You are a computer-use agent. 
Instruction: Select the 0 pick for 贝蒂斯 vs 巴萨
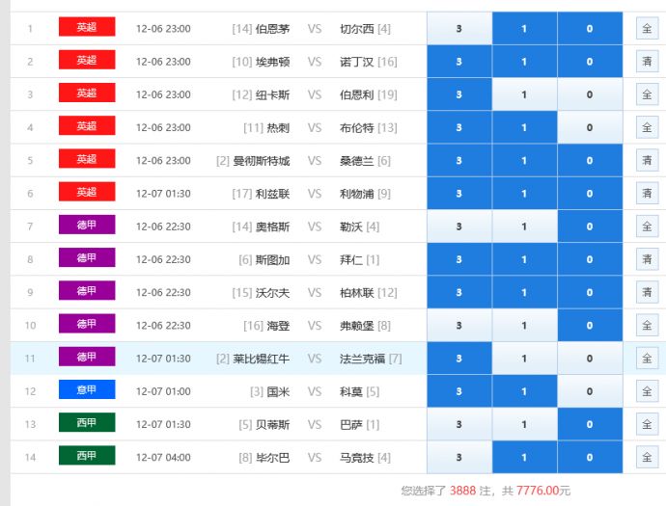click(x=590, y=424)
